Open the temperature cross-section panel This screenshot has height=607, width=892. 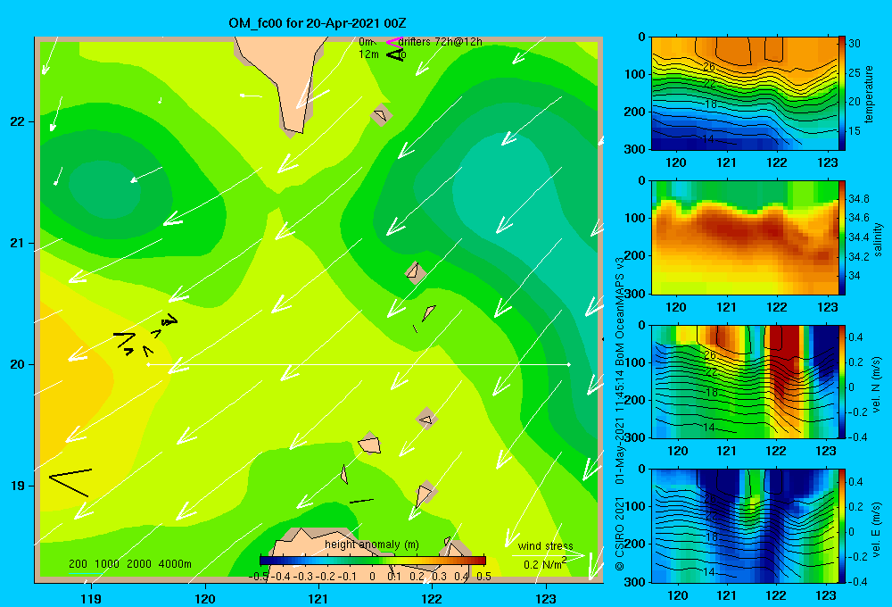pyautogui.click(x=744, y=94)
